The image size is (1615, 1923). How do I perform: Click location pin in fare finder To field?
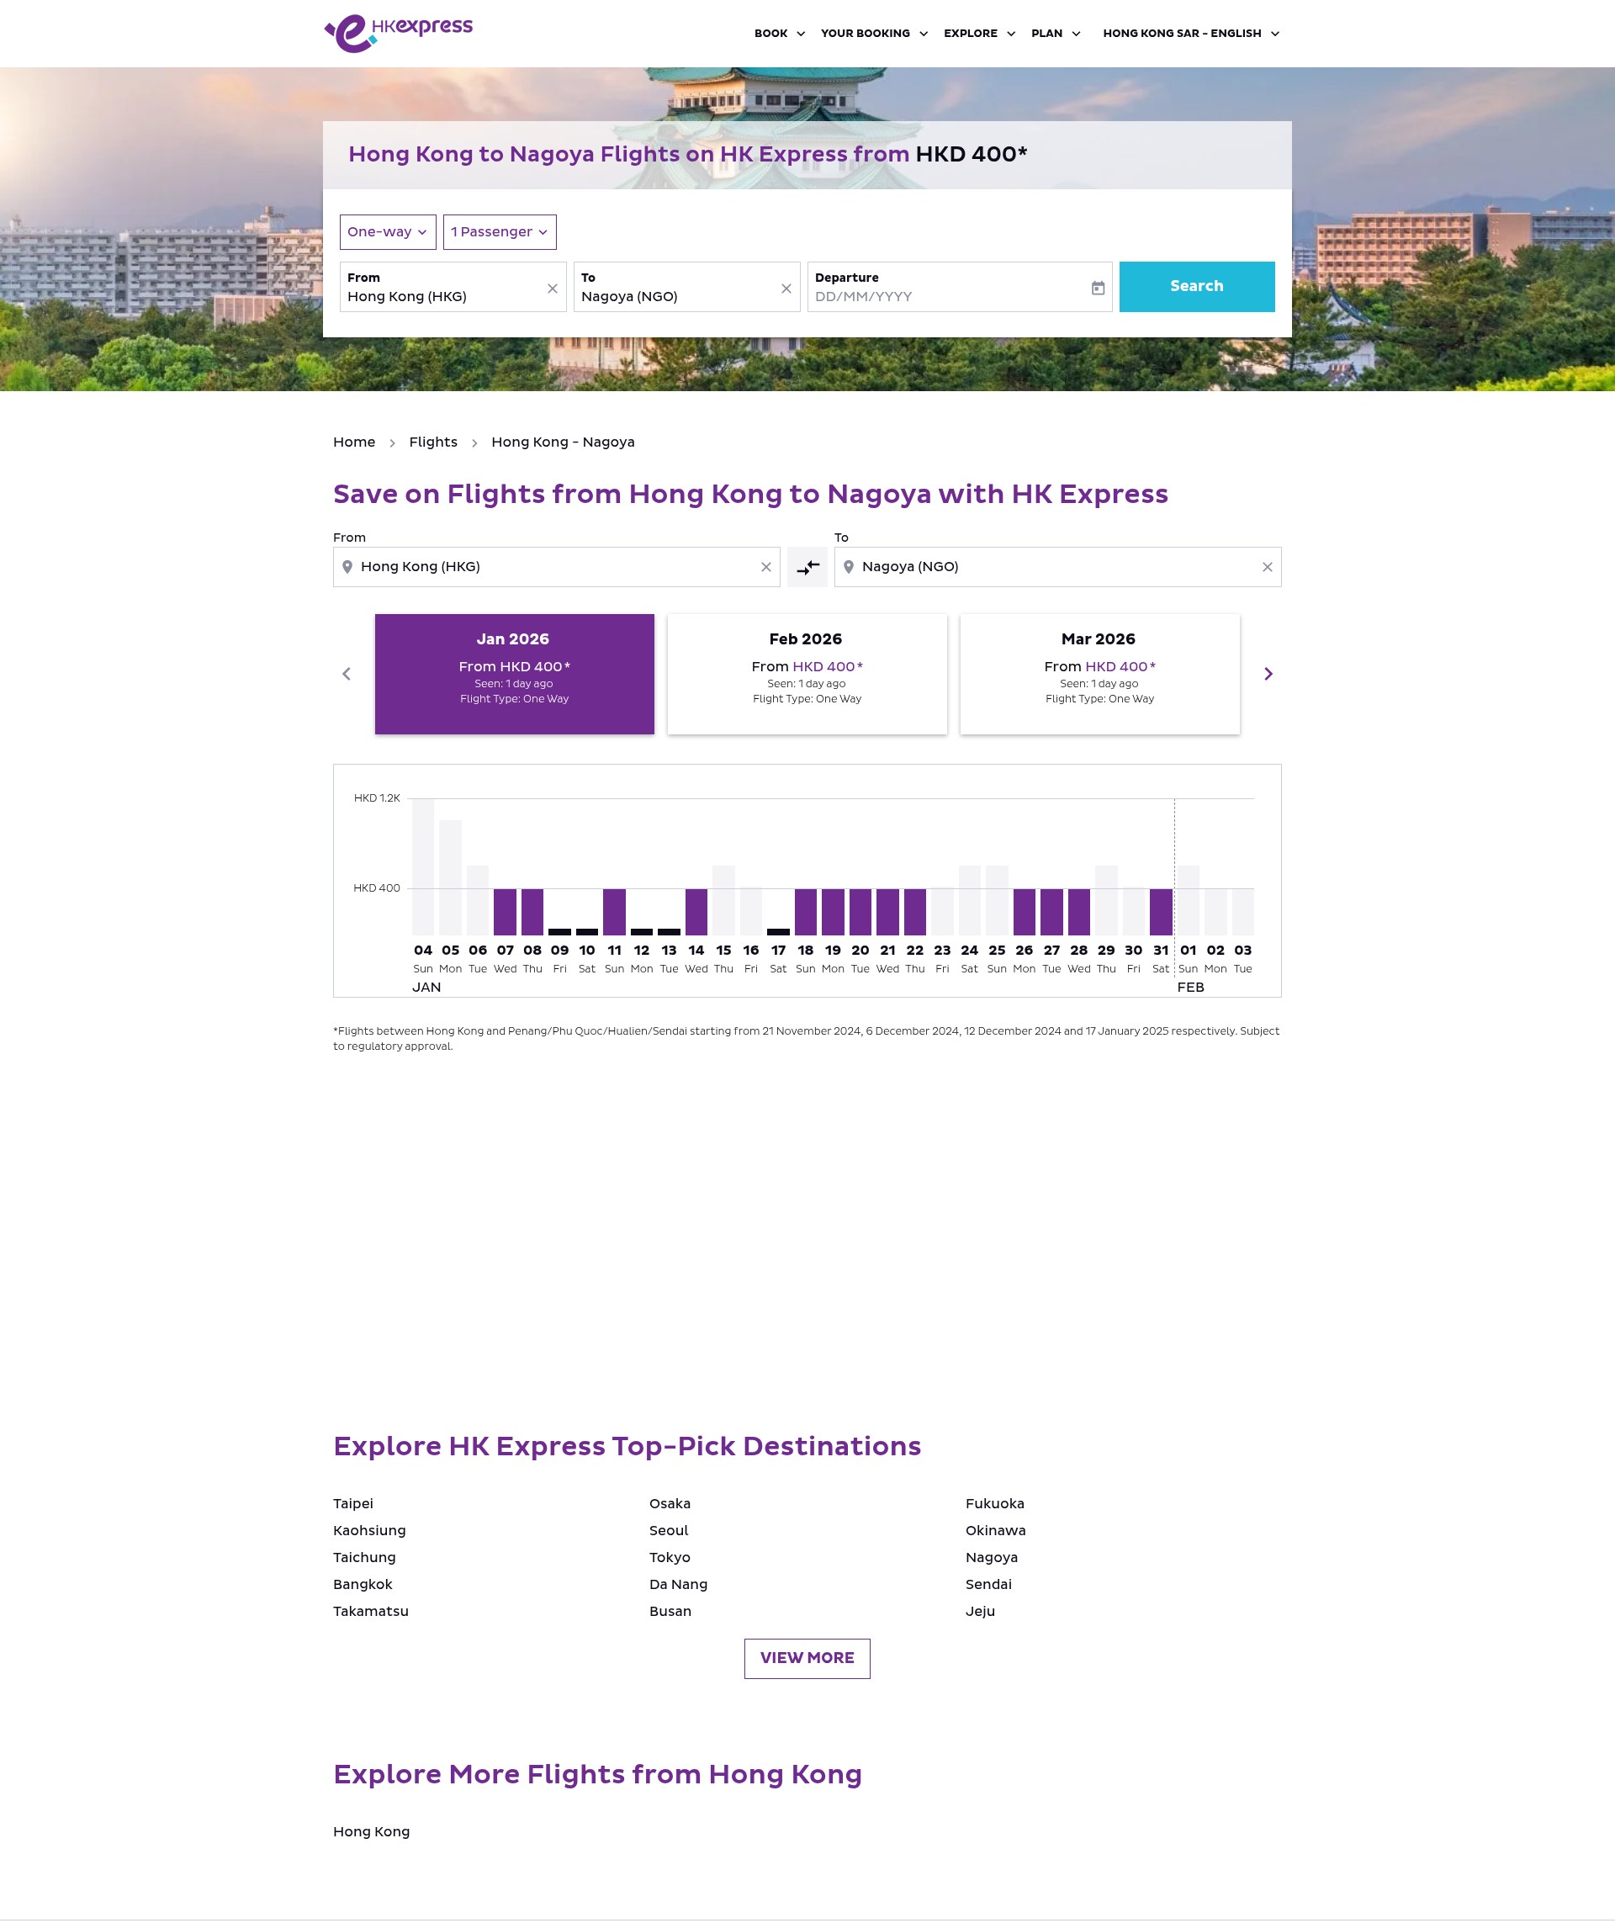[x=849, y=567]
